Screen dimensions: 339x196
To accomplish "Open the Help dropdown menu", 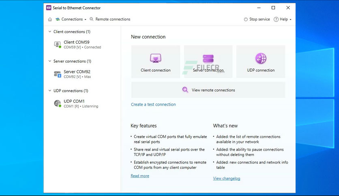I will 283,19.
